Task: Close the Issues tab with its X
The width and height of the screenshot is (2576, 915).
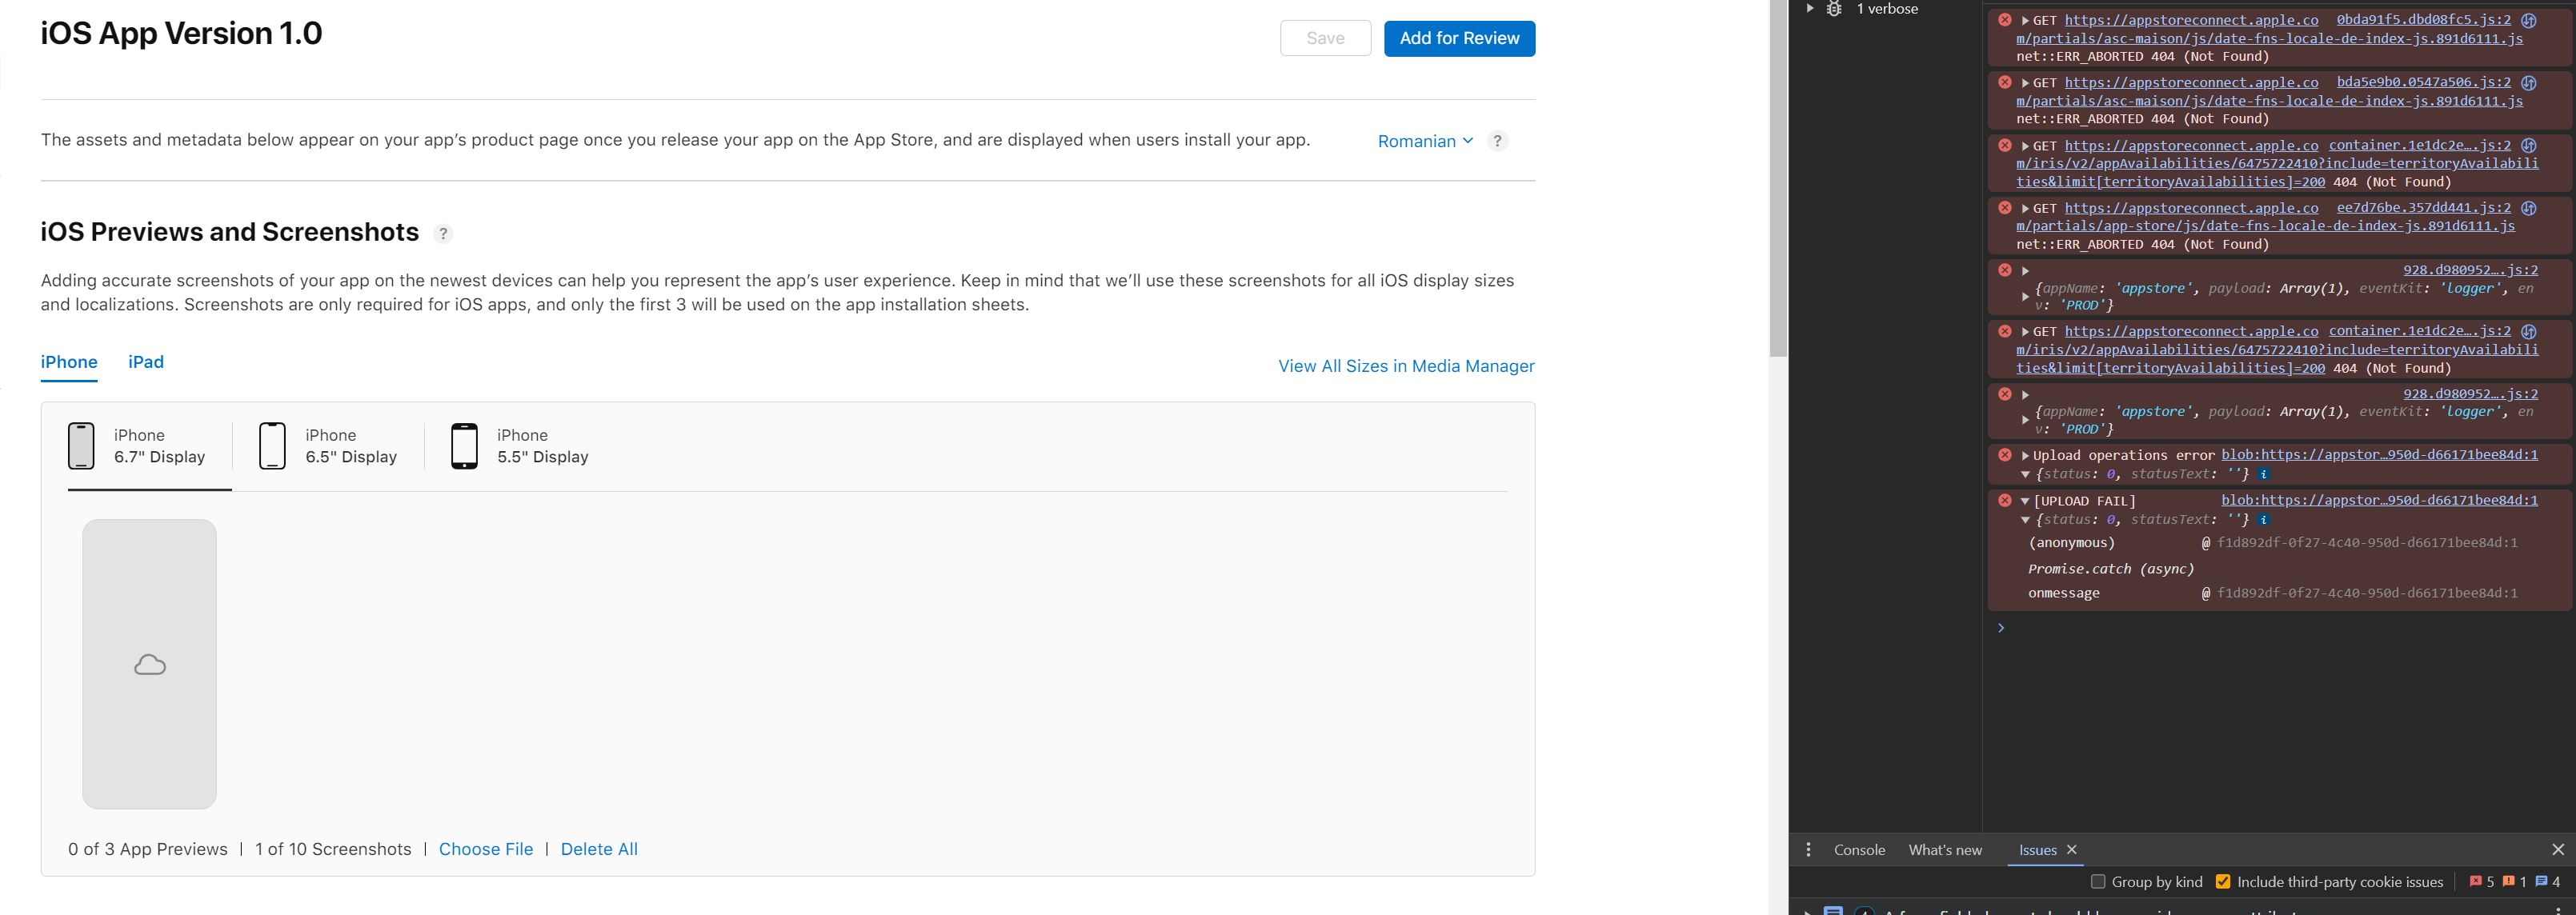Action: pos(2072,850)
